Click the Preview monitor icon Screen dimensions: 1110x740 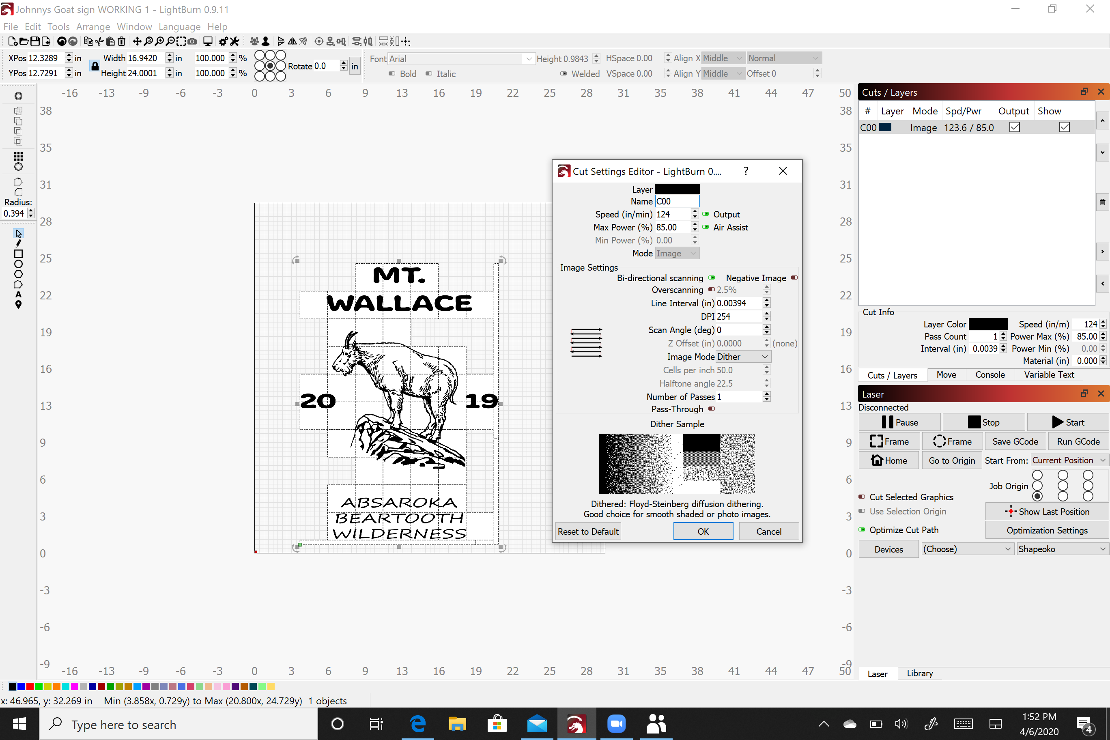[208, 41]
